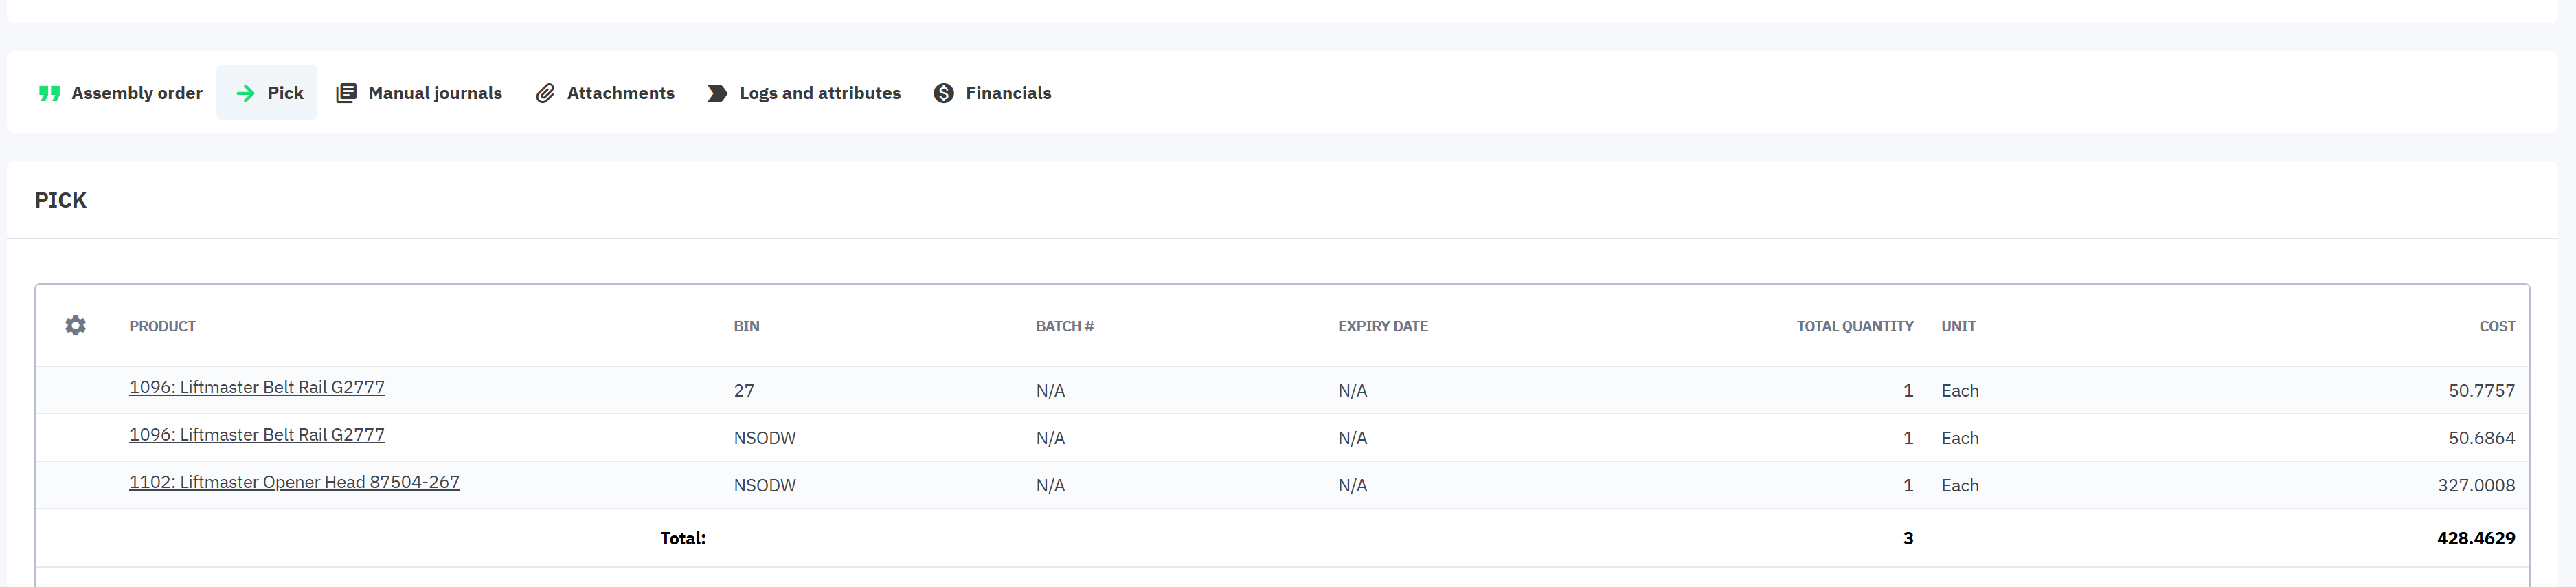Screen dimensions: 2576x587
Task: Click the BATCH # column header
Action: point(1064,326)
